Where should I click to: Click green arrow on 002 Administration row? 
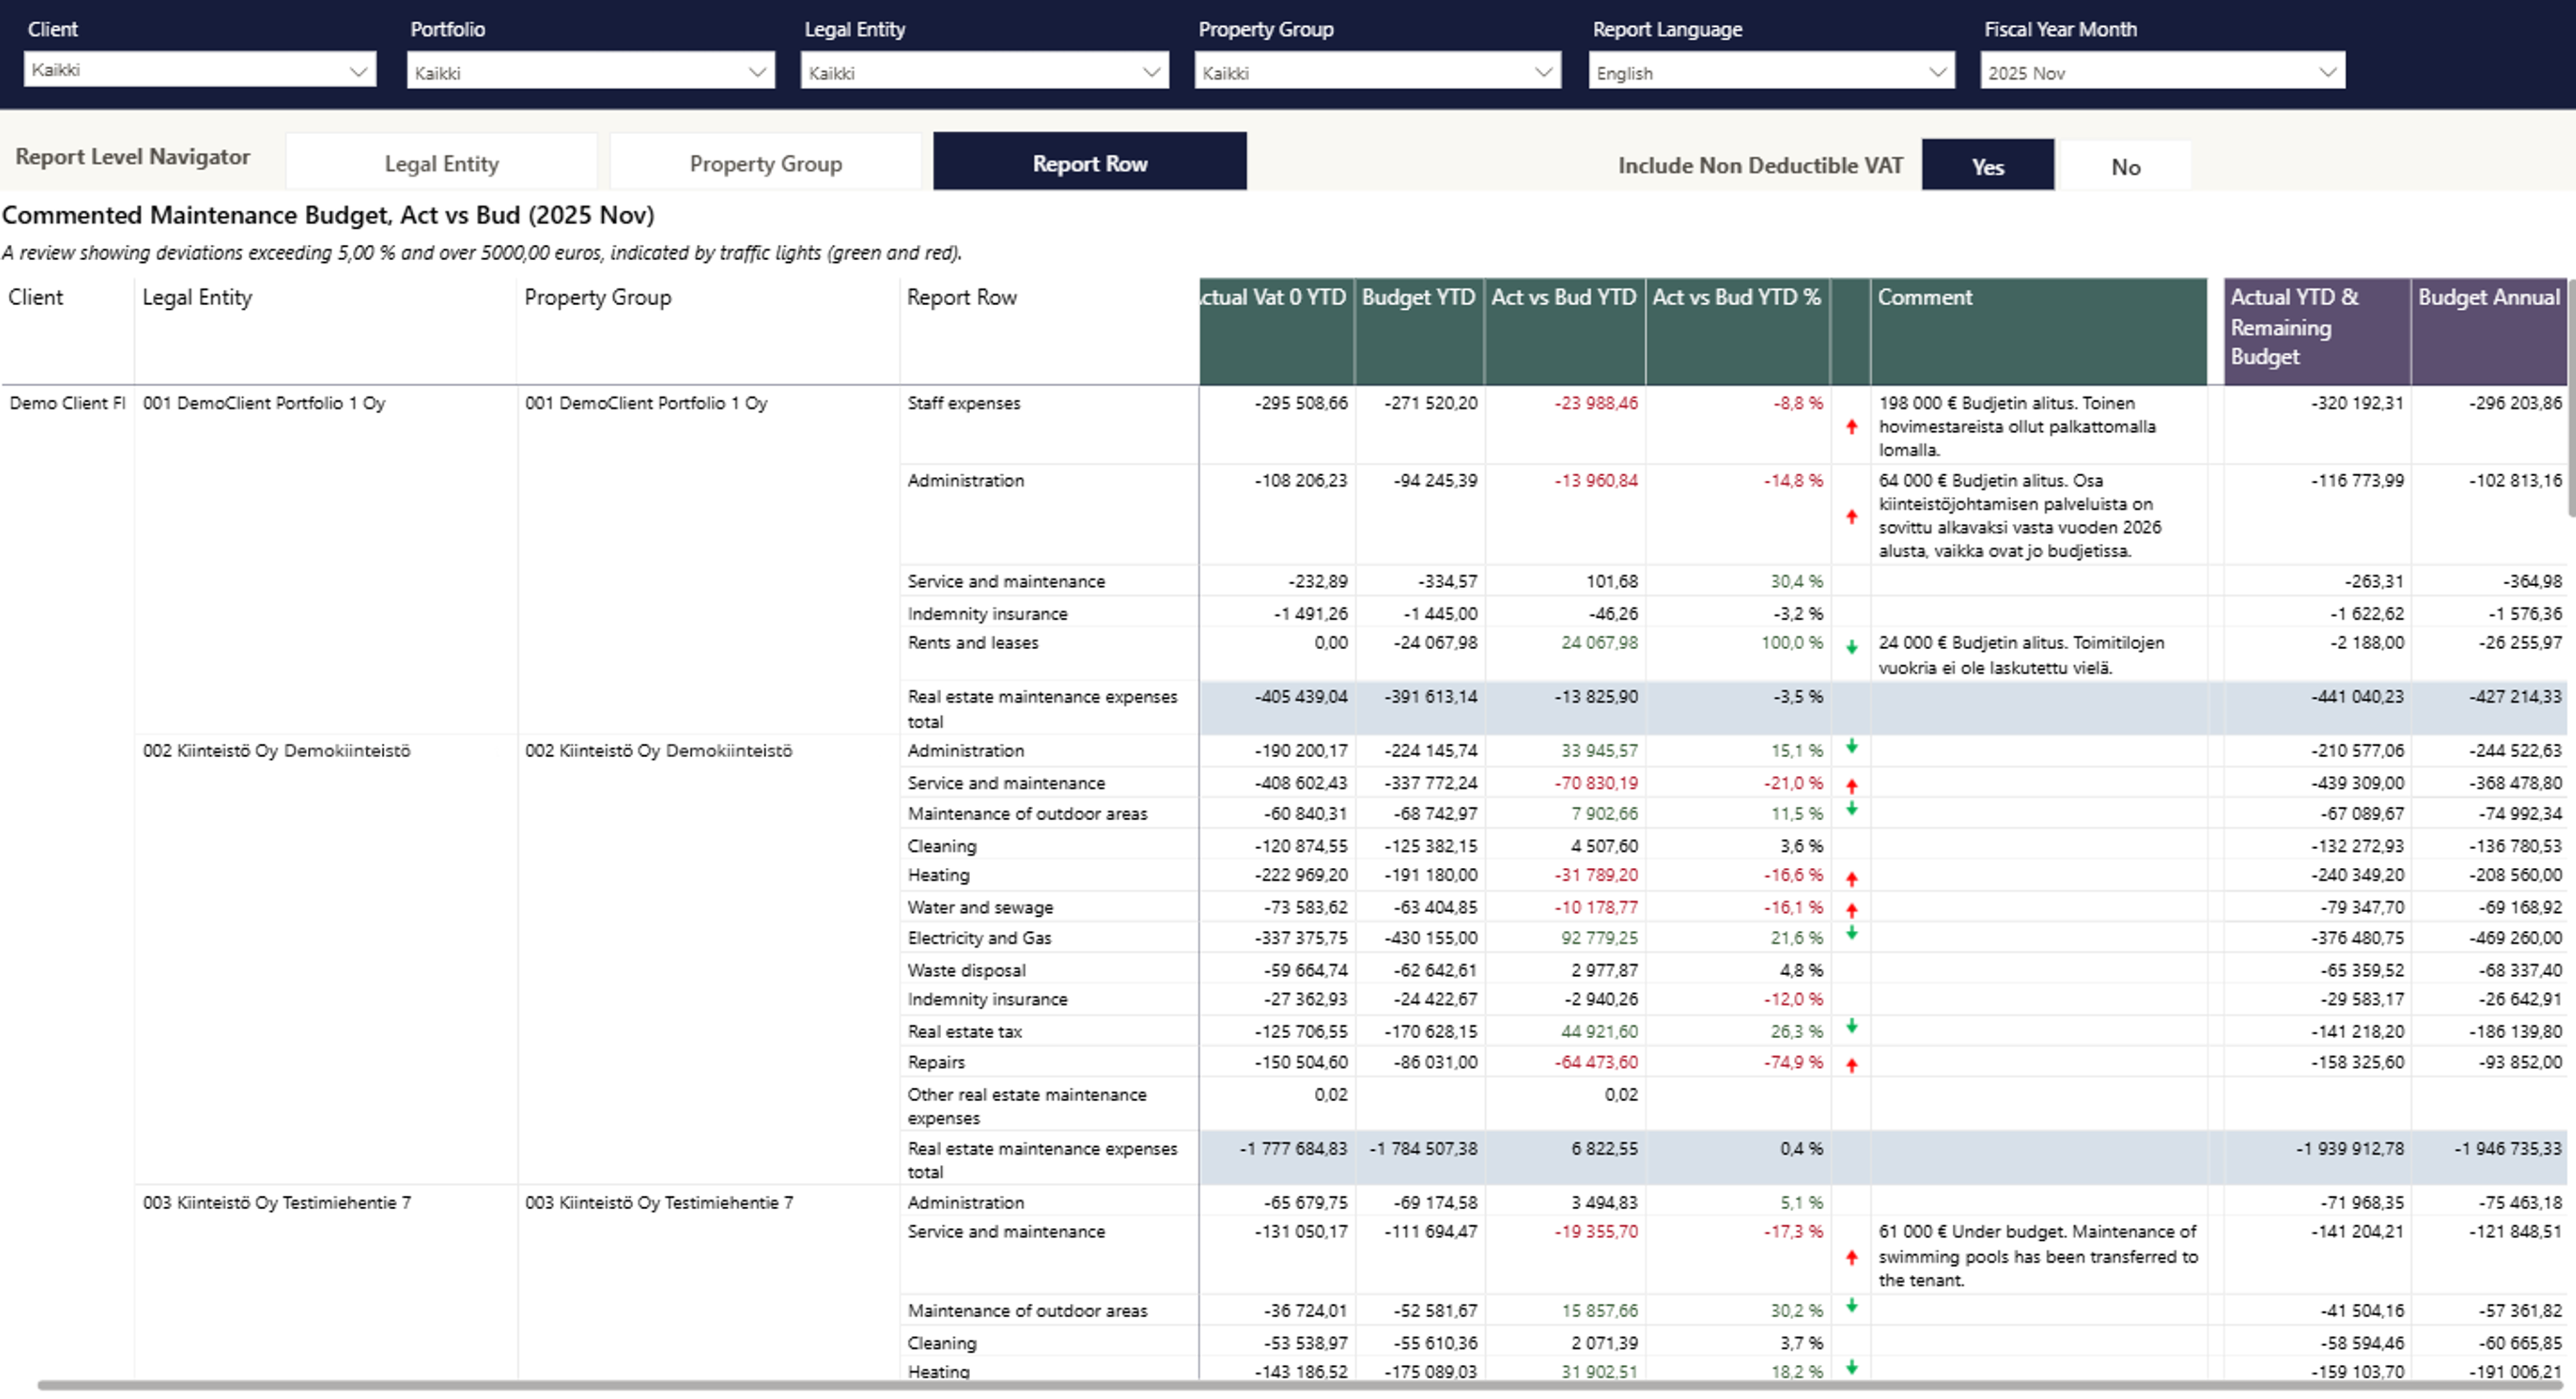(1851, 746)
